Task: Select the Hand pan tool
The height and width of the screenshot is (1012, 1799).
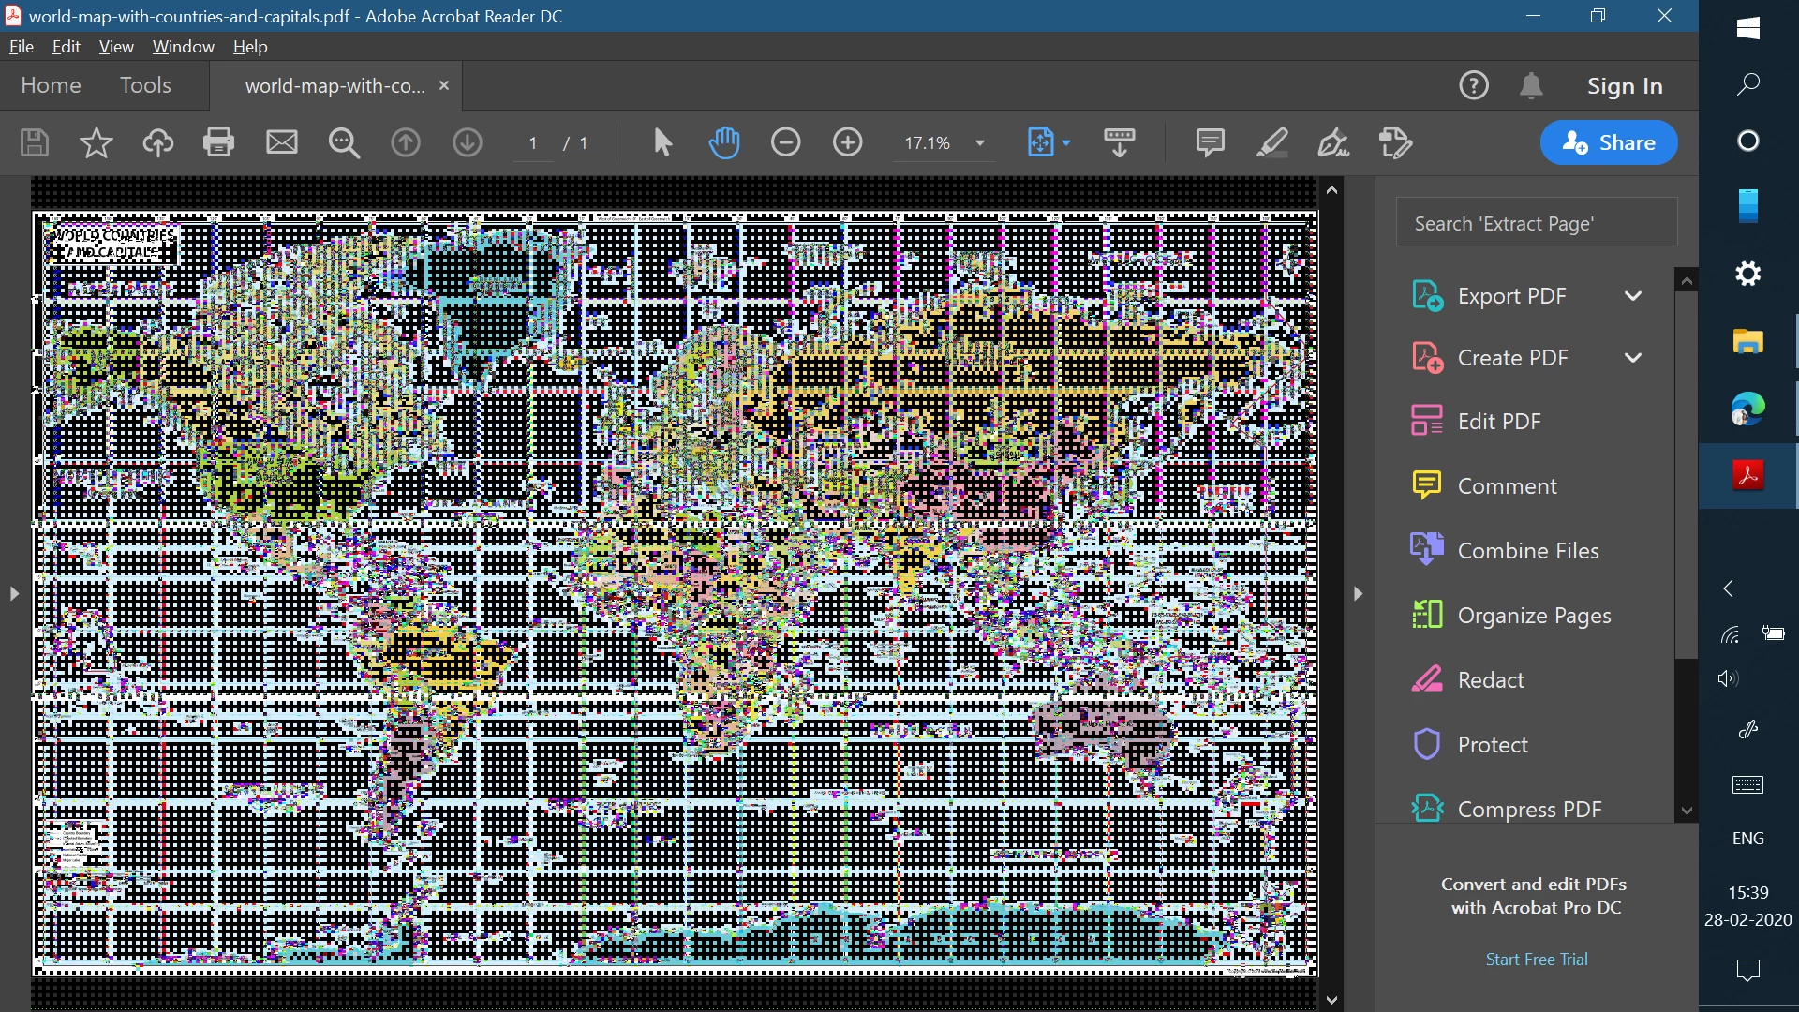Action: 724,142
